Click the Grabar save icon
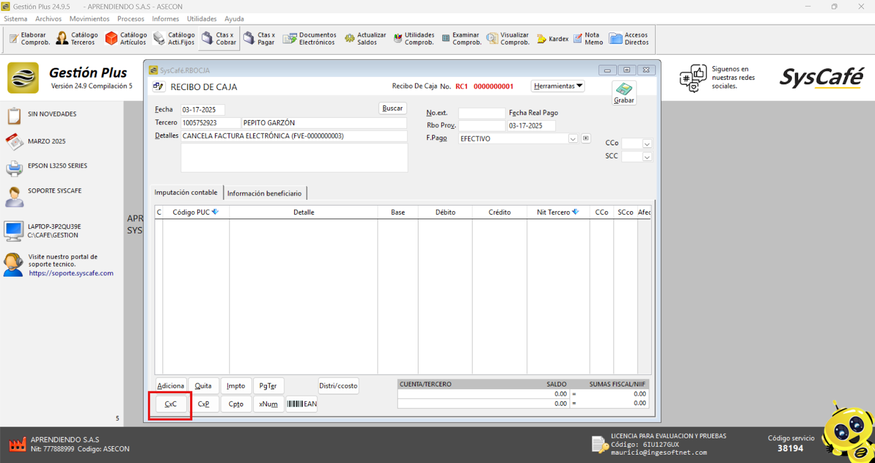 [624, 93]
